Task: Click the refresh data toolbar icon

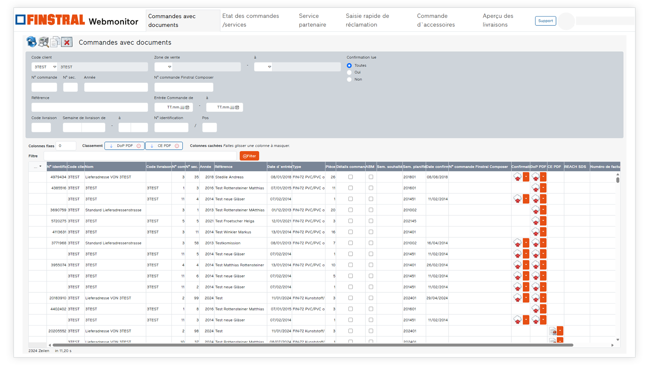Action: click(31, 42)
